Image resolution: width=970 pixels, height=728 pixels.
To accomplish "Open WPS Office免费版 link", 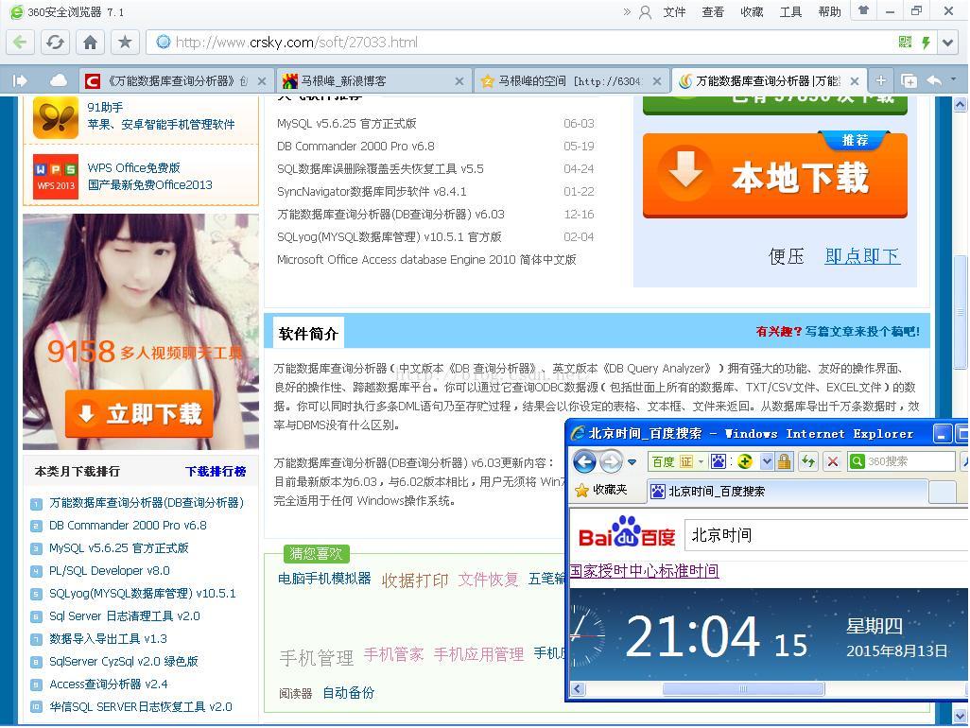I will pos(133,167).
